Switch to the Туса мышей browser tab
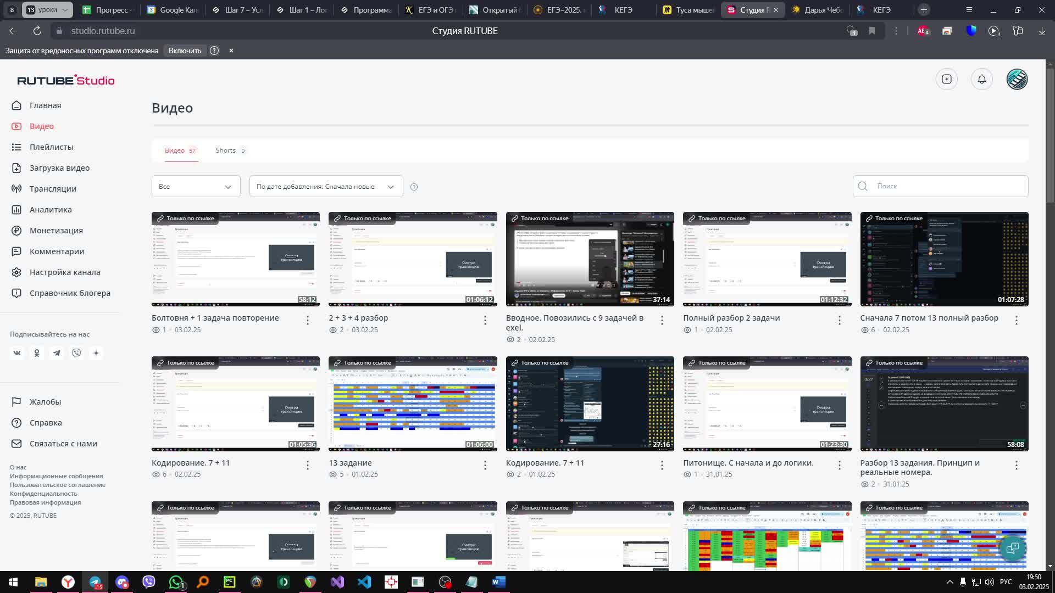Image resolution: width=1055 pixels, height=593 pixels. pos(688,10)
